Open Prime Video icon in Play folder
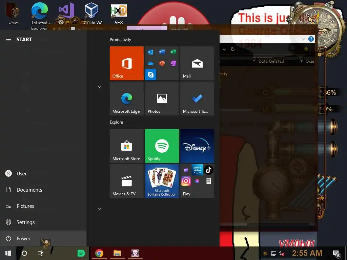Viewport: 347px width, 260px height. [x=197, y=170]
